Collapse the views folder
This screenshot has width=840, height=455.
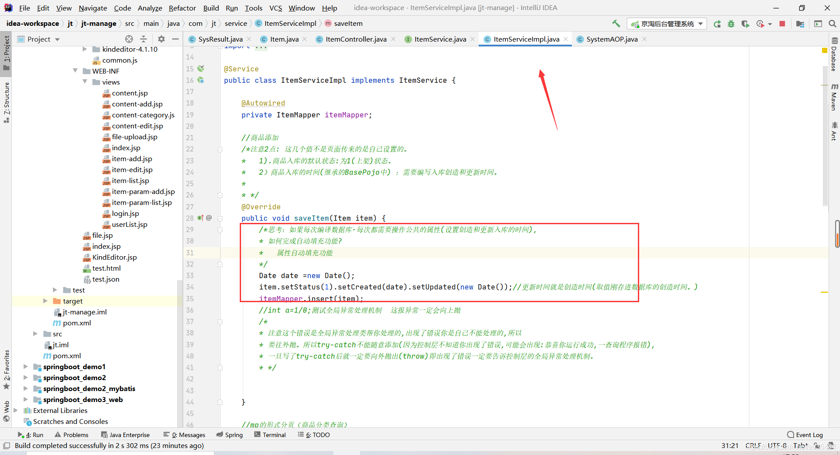pos(85,81)
